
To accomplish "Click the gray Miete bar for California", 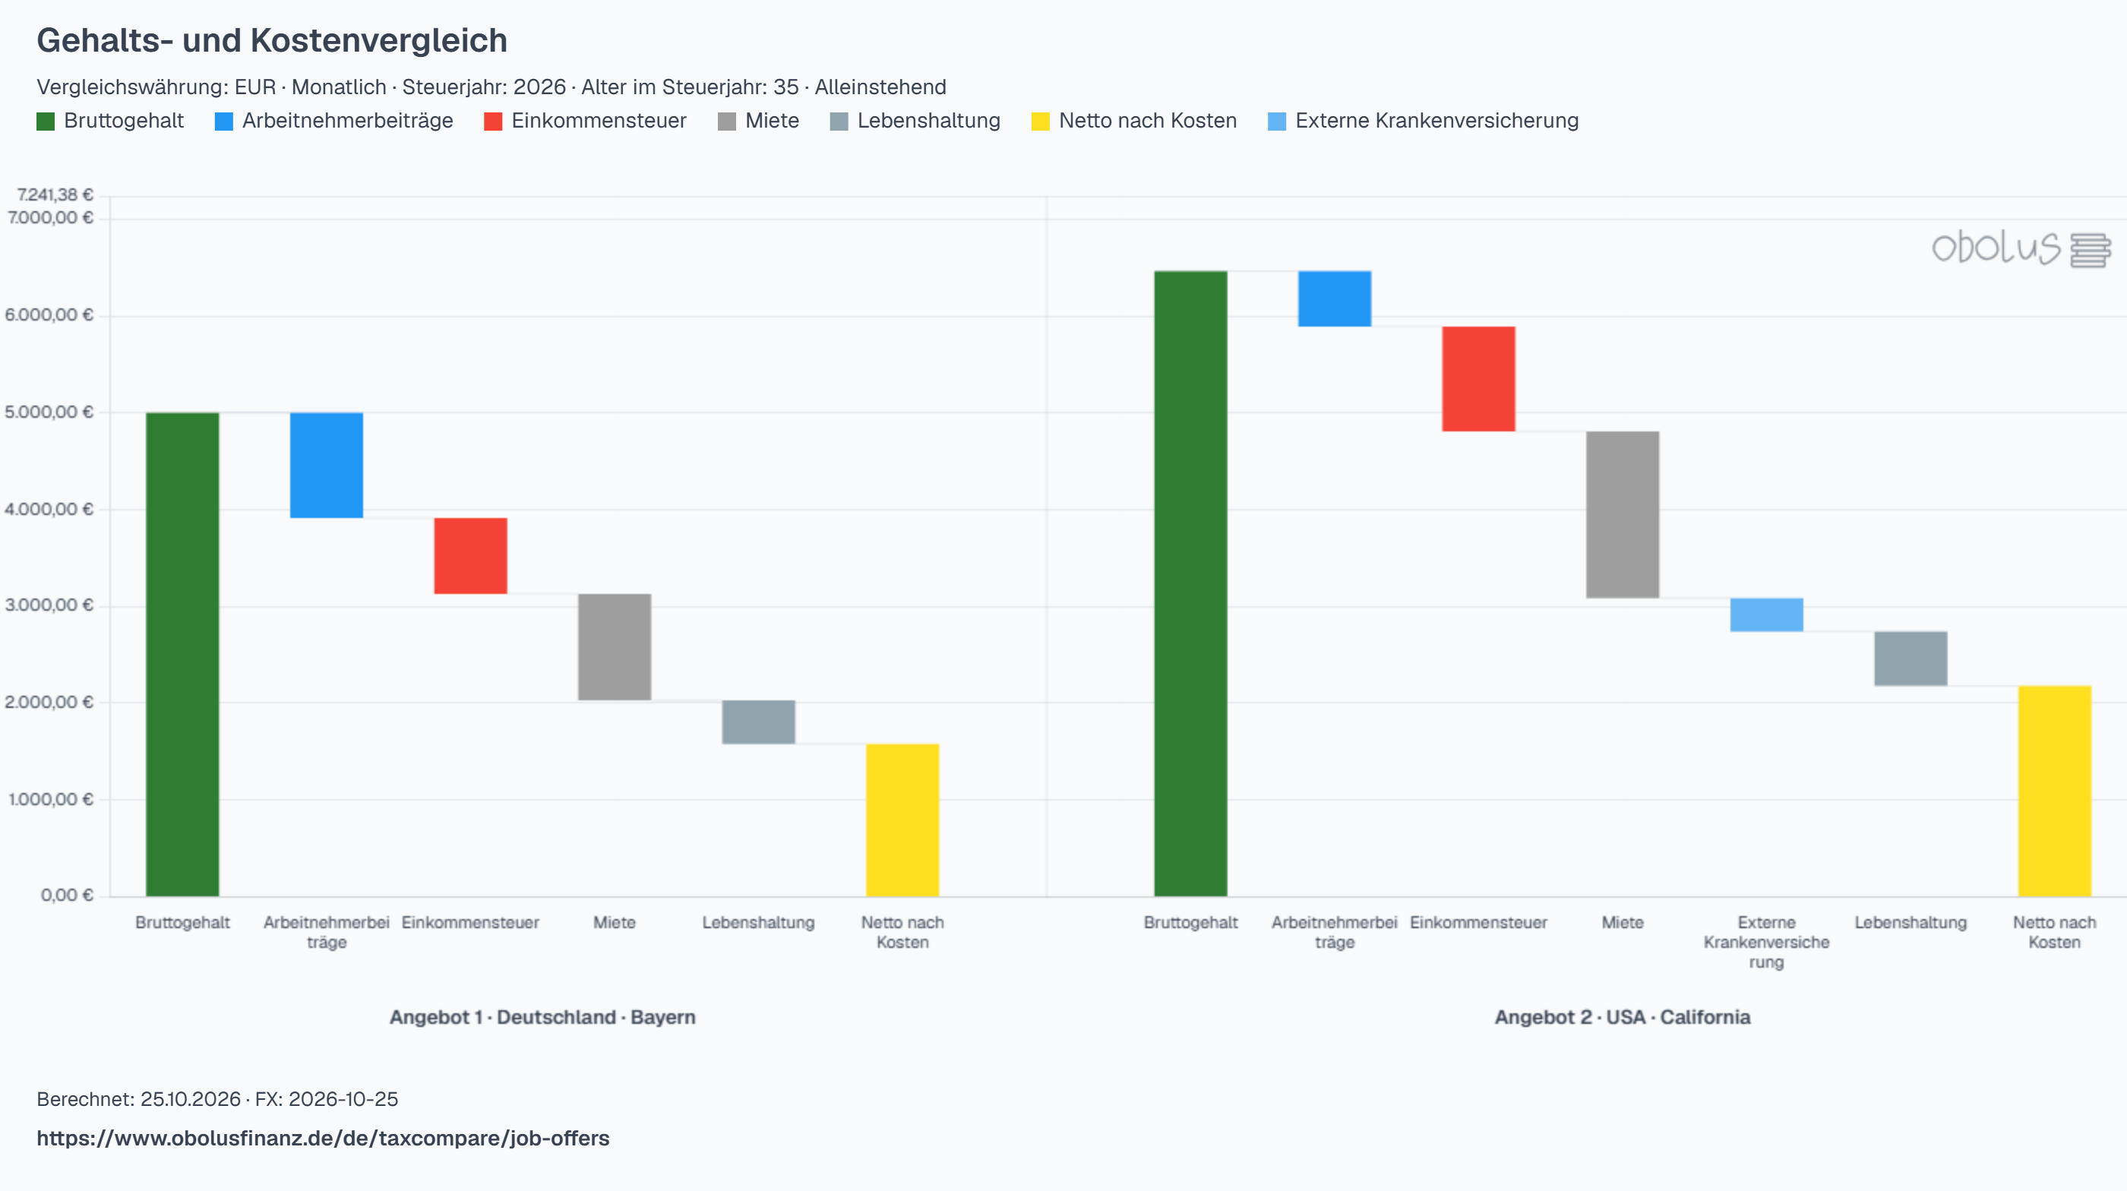I will point(1623,515).
